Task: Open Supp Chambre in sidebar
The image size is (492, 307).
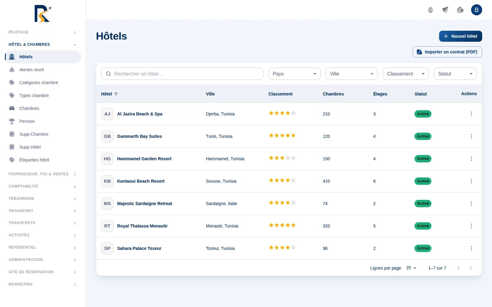Action: pyautogui.click(x=43, y=134)
